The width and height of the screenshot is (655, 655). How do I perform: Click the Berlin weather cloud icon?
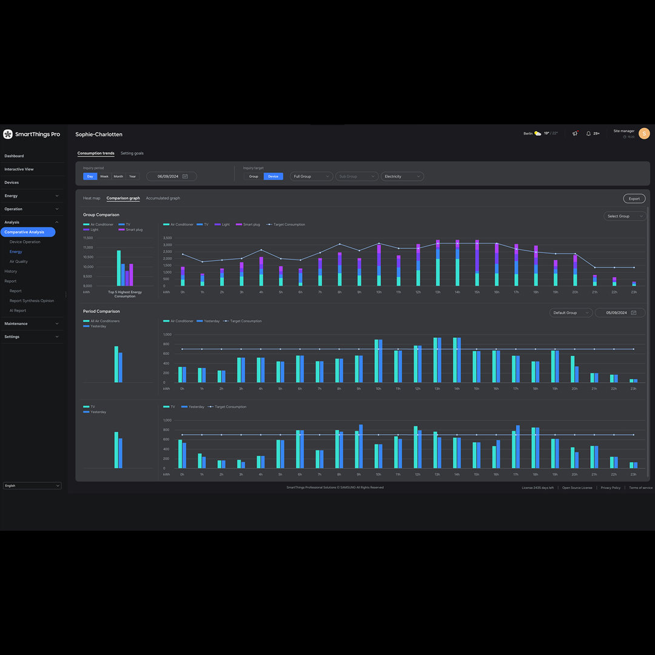[x=538, y=133]
